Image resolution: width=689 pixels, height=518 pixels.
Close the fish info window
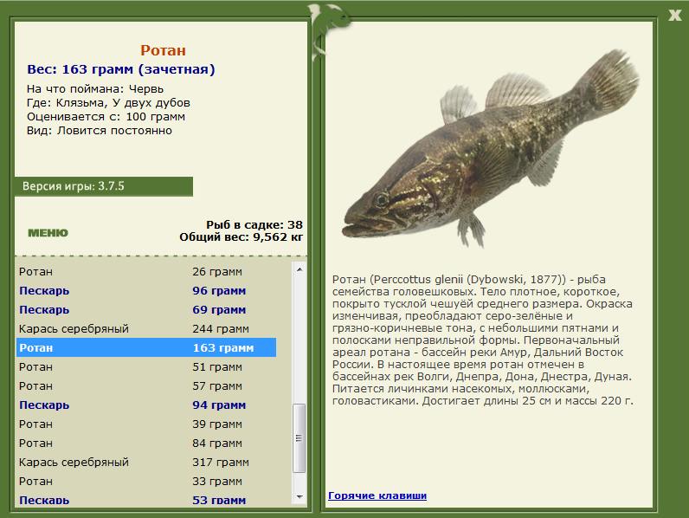point(675,13)
